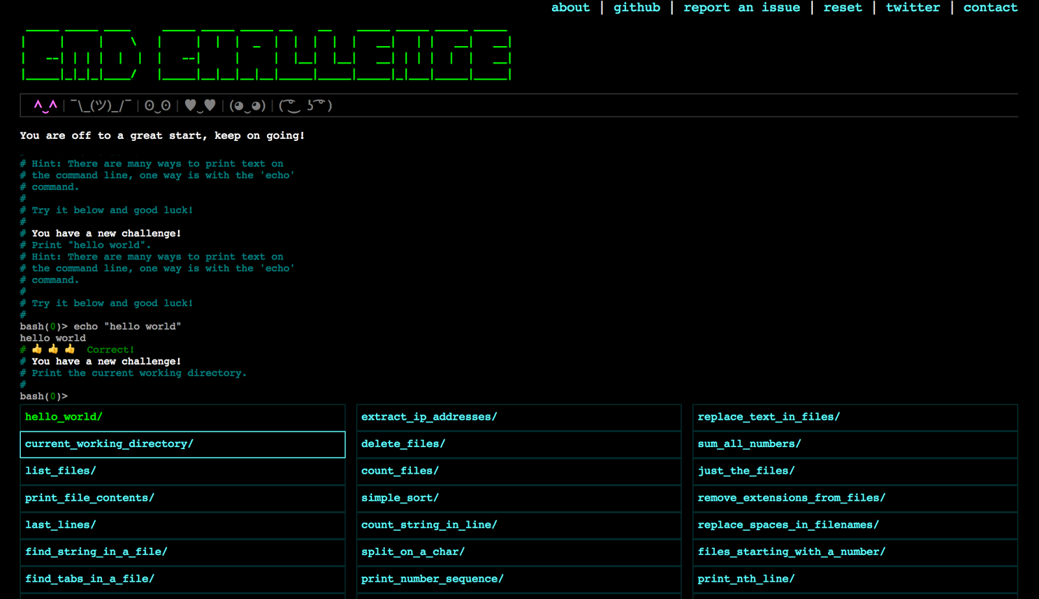Reset your challenge progress

click(842, 7)
